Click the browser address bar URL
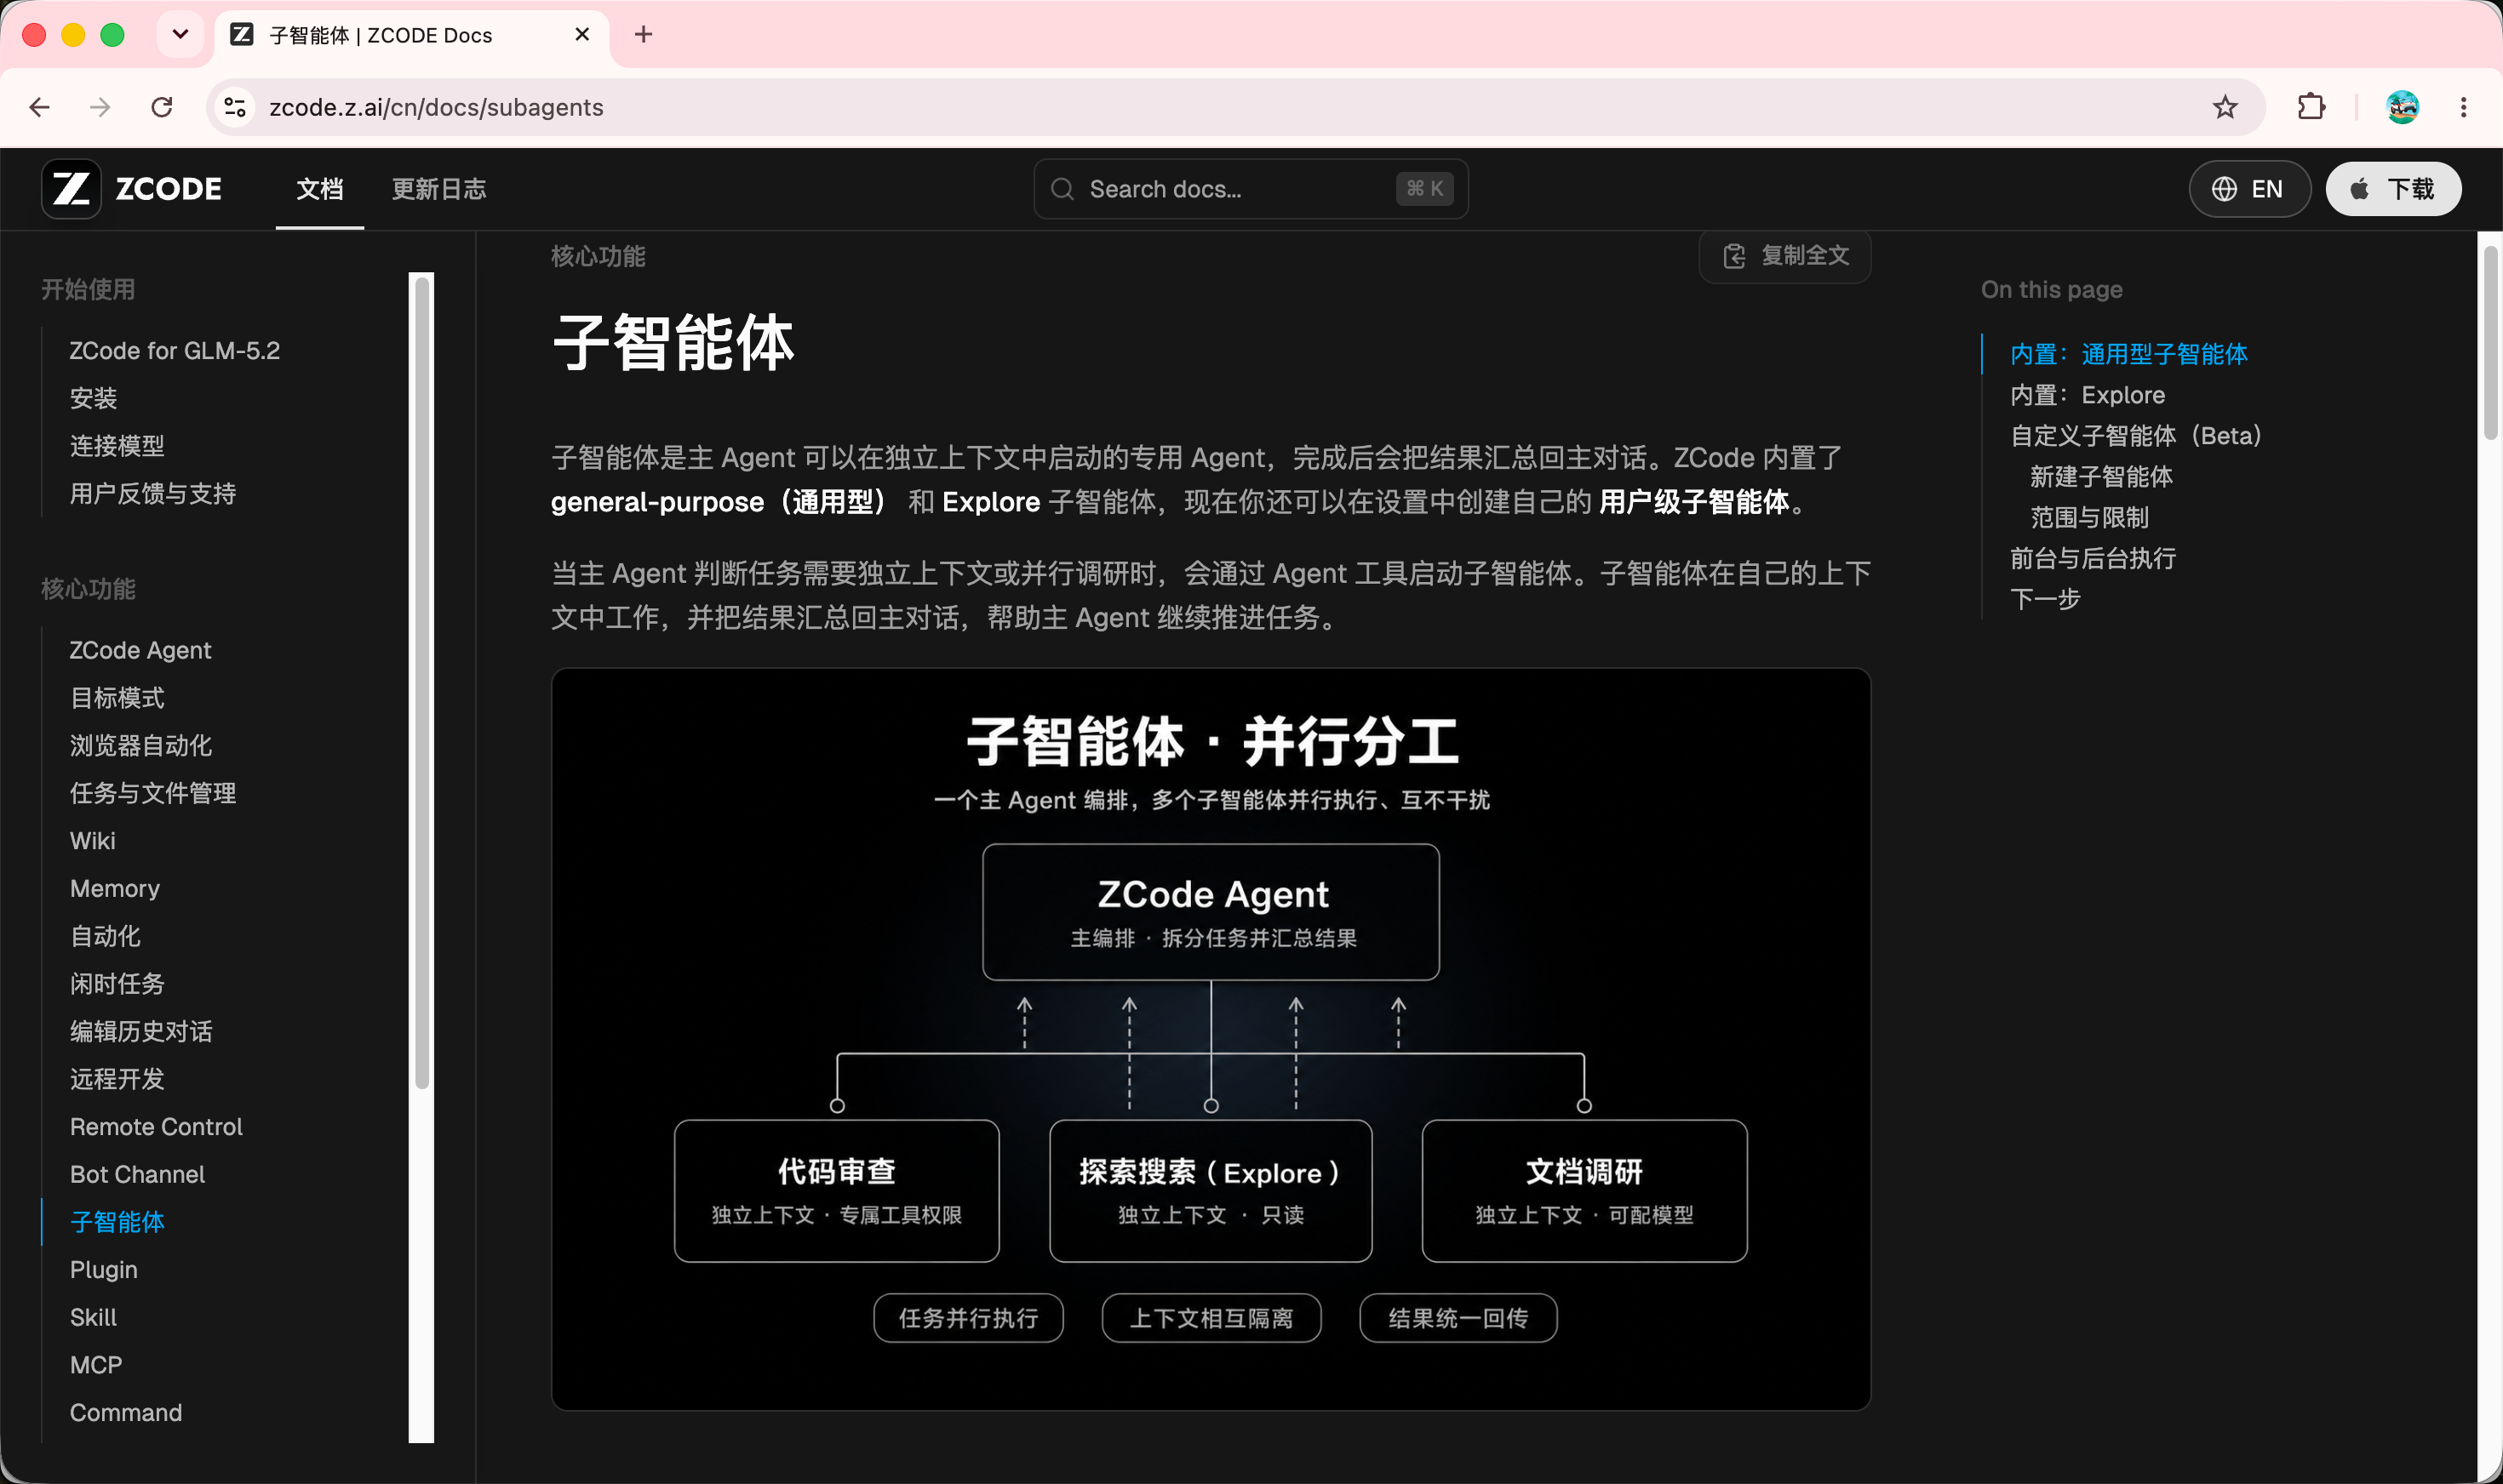 pos(436,107)
